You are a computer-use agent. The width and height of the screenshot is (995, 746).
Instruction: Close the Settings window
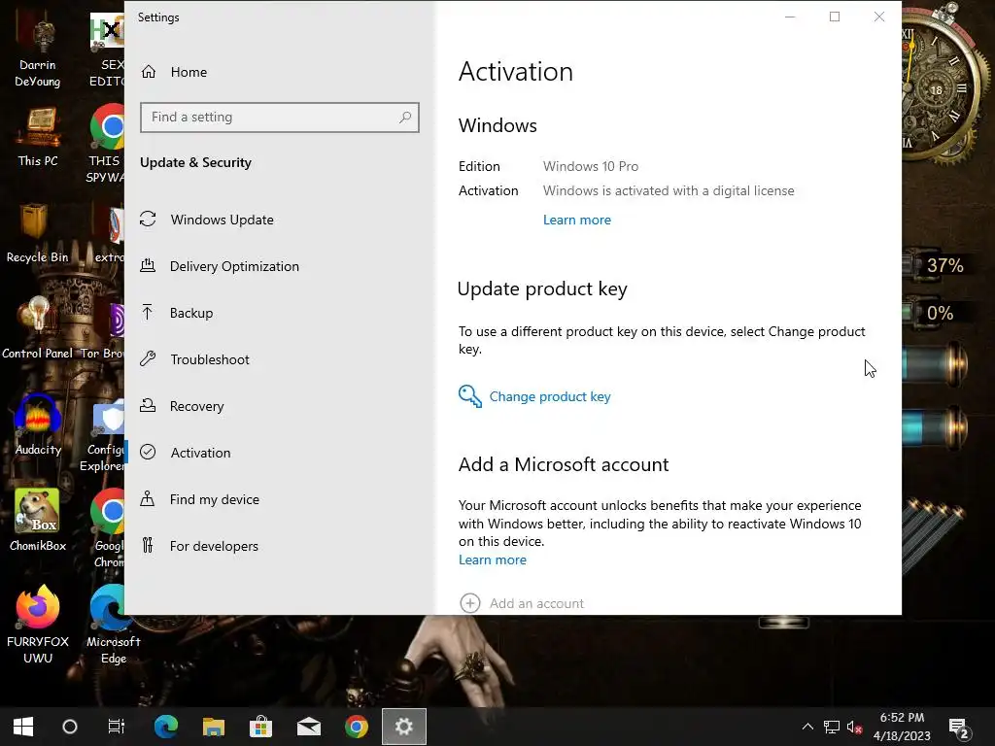click(878, 17)
